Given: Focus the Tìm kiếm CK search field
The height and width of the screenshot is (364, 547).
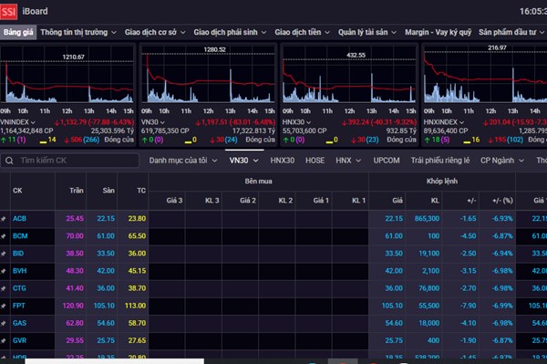Looking at the screenshot, I should click(70, 161).
